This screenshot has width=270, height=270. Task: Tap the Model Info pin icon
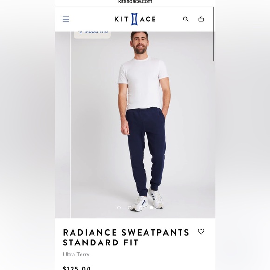click(x=81, y=32)
